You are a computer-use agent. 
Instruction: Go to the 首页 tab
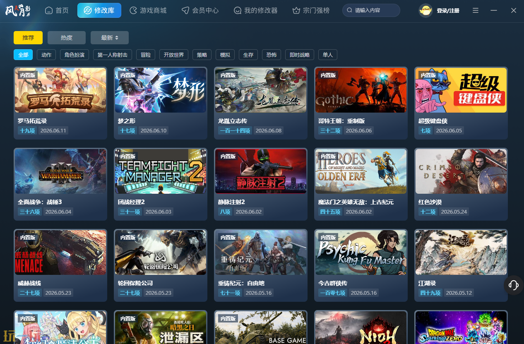click(57, 10)
